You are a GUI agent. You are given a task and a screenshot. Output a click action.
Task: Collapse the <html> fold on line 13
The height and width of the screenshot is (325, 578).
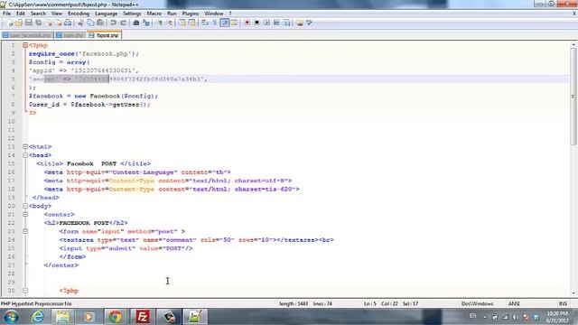tap(25, 146)
